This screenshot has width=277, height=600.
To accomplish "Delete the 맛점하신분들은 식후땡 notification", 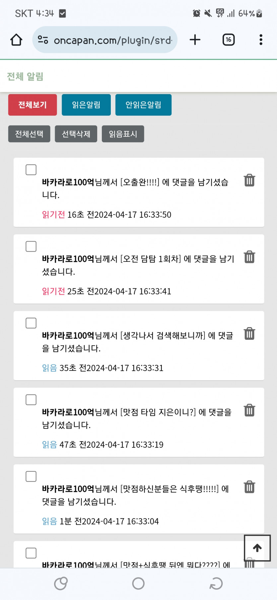I will pyautogui.click(x=249, y=487).
